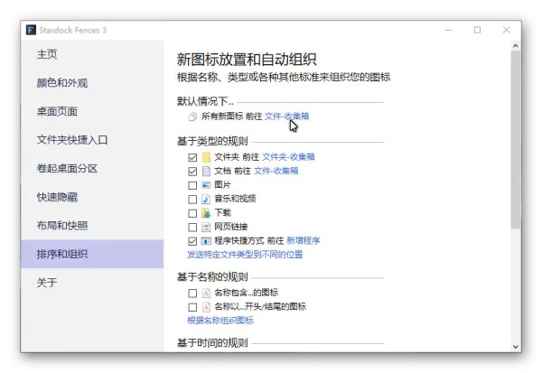Click the scrollbar down arrow

pyautogui.click(x=516, y=347)
